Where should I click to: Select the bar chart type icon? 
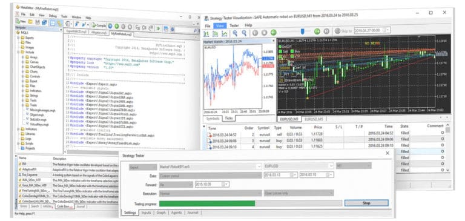pos(206,33)
